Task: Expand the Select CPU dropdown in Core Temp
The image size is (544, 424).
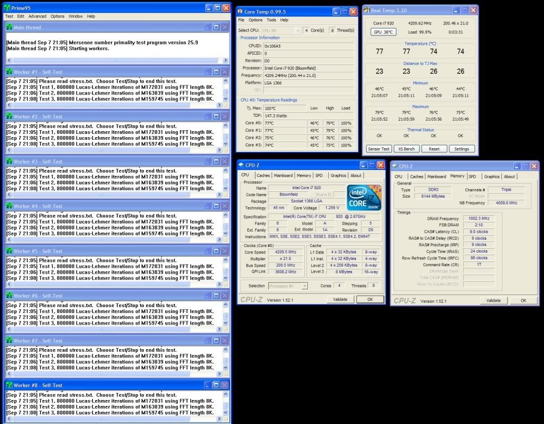Action: tap(297, 30)
